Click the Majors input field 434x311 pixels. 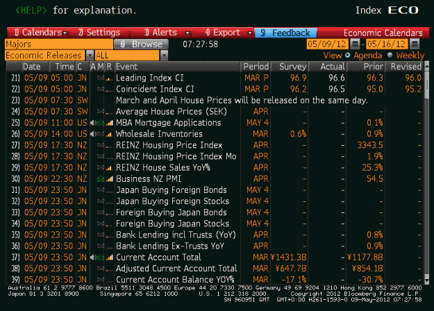pyautogui.click(x=59, y=44)
